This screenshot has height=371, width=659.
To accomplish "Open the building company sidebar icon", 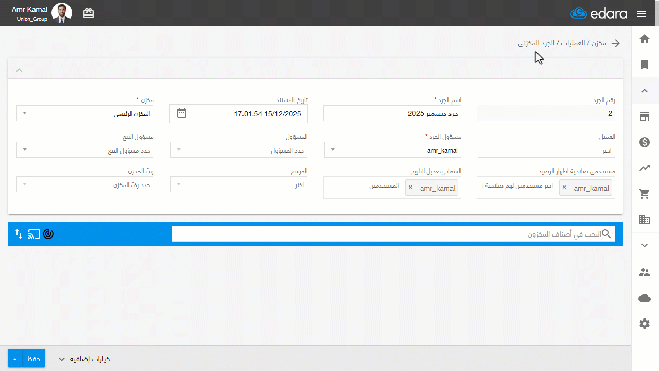I will pyautogui.click(x=645, y=220).
